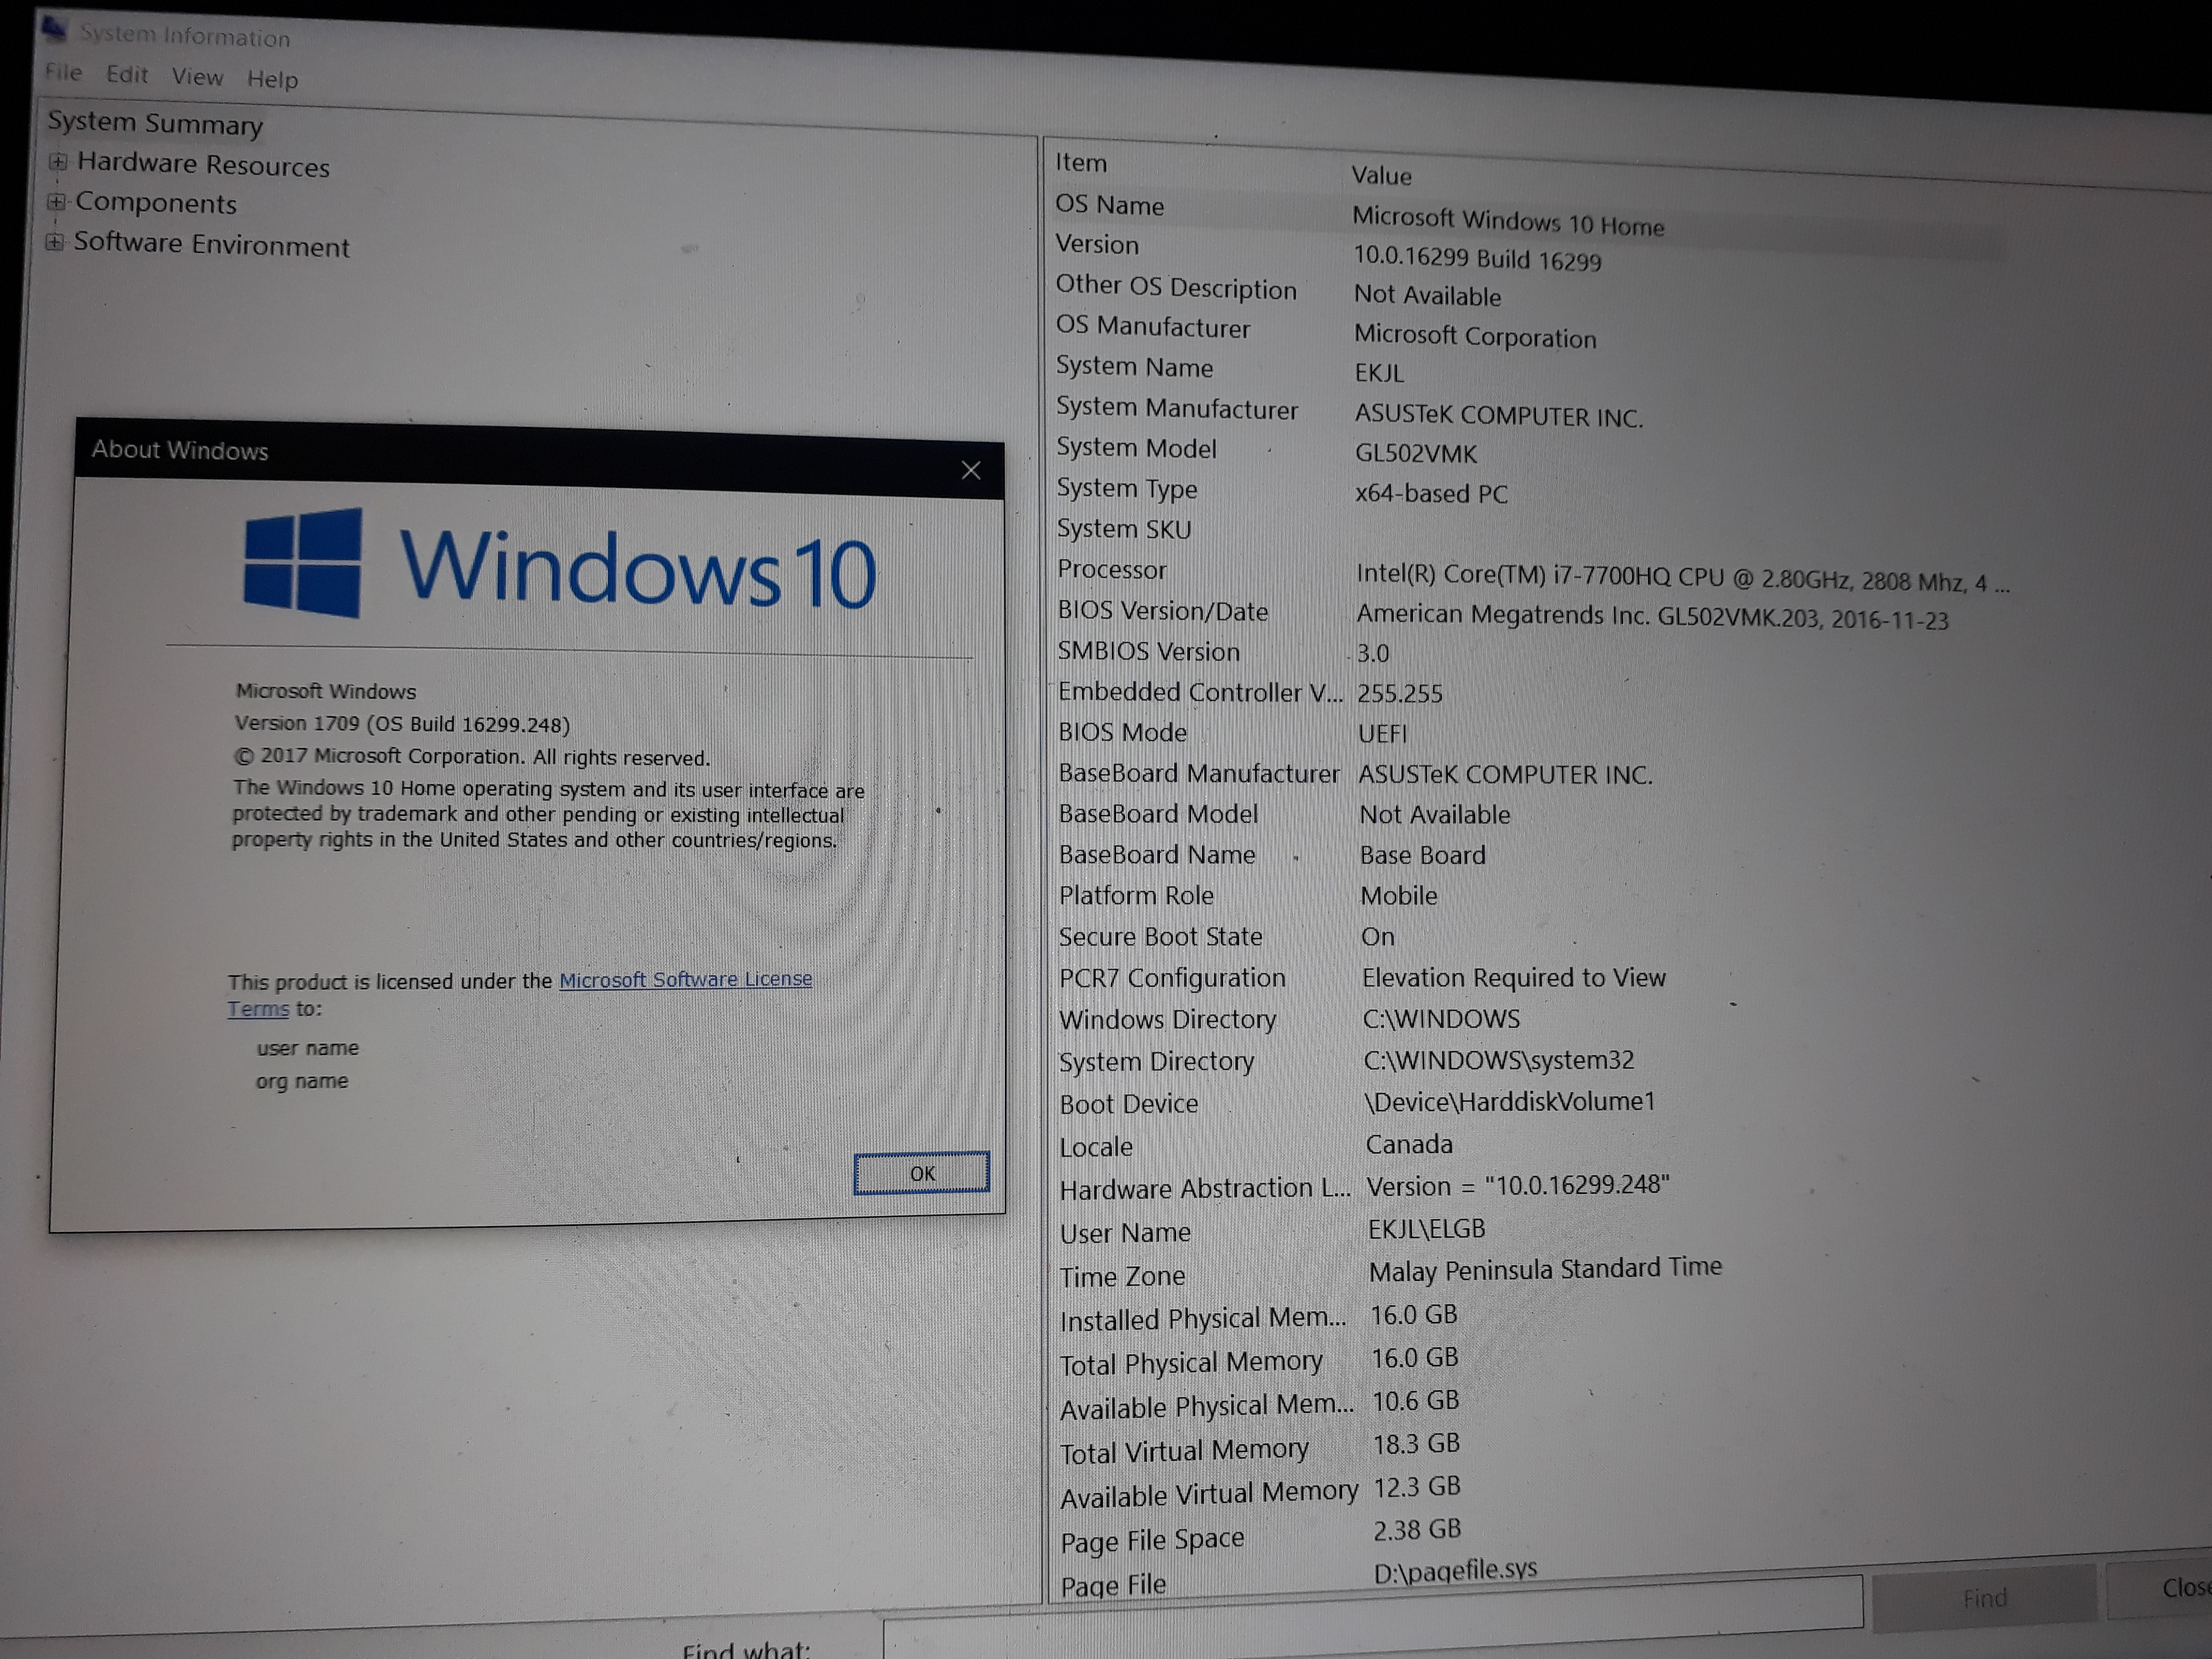Screen dimensions: 2212x1659
Task: Close the About Windows dialog
Action: [x=970, y=470]
